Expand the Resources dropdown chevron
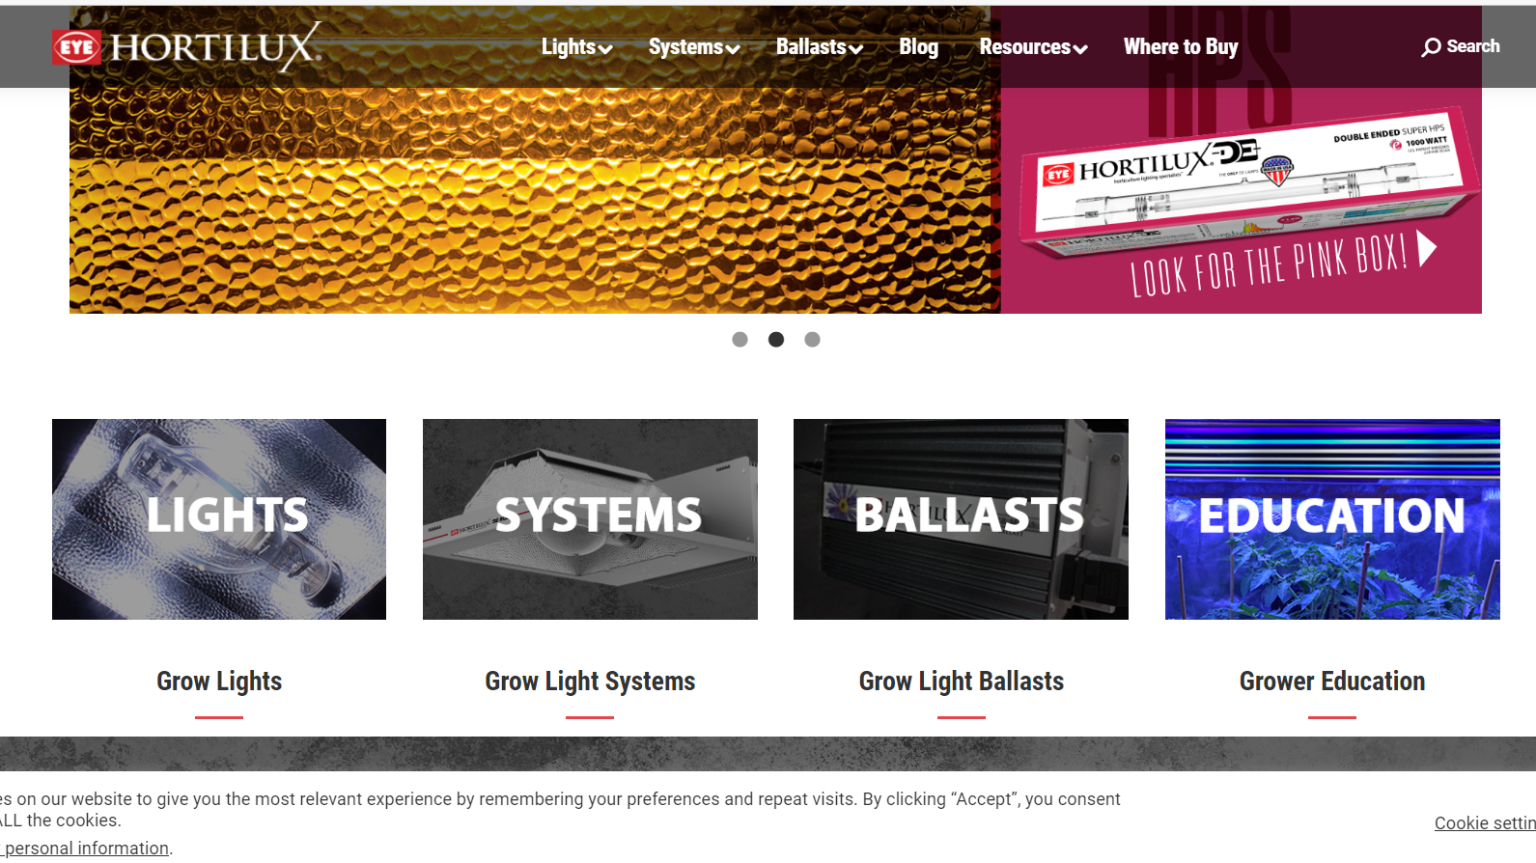The width and height of the screenshot is (1536, 863). pyautogui.click(x=1080, y=49)
